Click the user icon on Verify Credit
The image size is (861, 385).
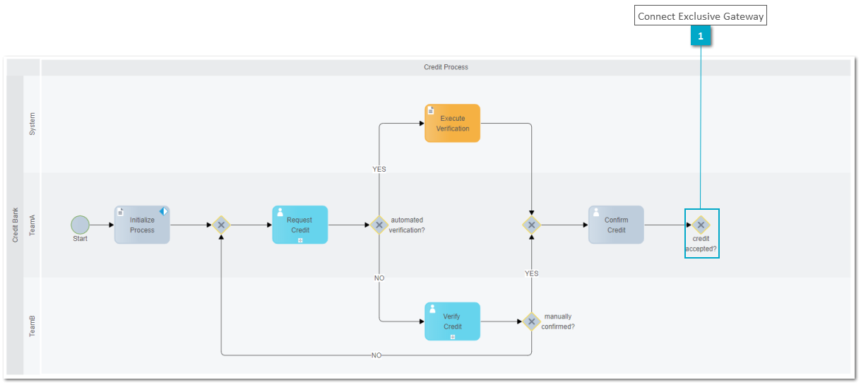[x=432, y=309]
